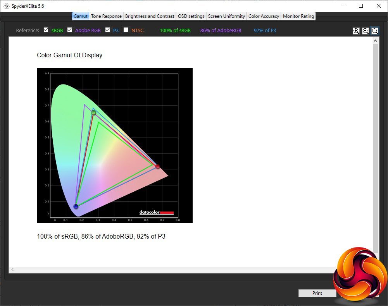Select the Screen Uniformity tab

pos(226,16)
